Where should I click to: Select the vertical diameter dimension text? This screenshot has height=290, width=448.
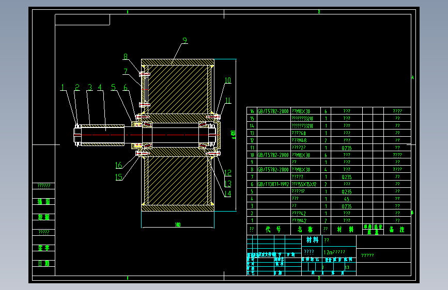coord(234,135)
